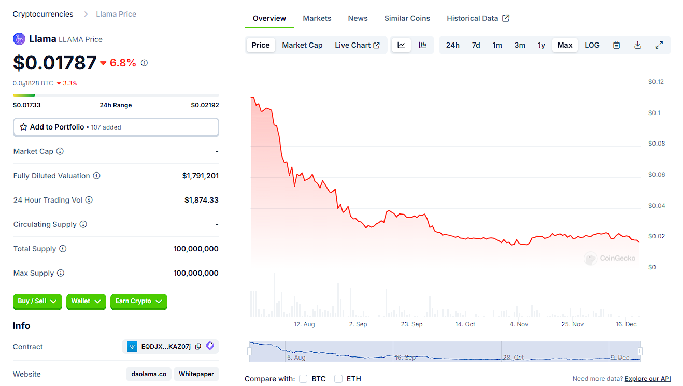Click external link icon on Live Chart
Image resolution: width=683 pixels, height=386 pixels.
point(377,45)
